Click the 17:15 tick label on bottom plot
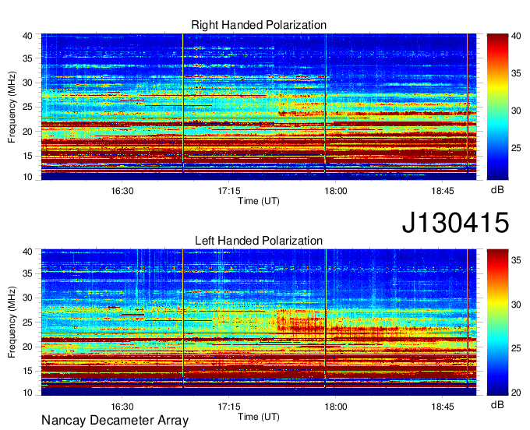This screenshot has height=430, width=530. pyautogui.click(x=229, y=407)
